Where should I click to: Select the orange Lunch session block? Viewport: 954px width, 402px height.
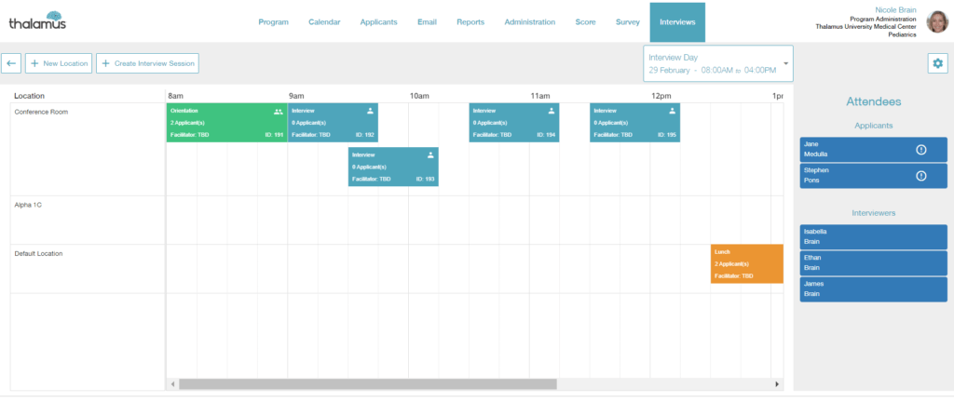click(x=746, y=264)
